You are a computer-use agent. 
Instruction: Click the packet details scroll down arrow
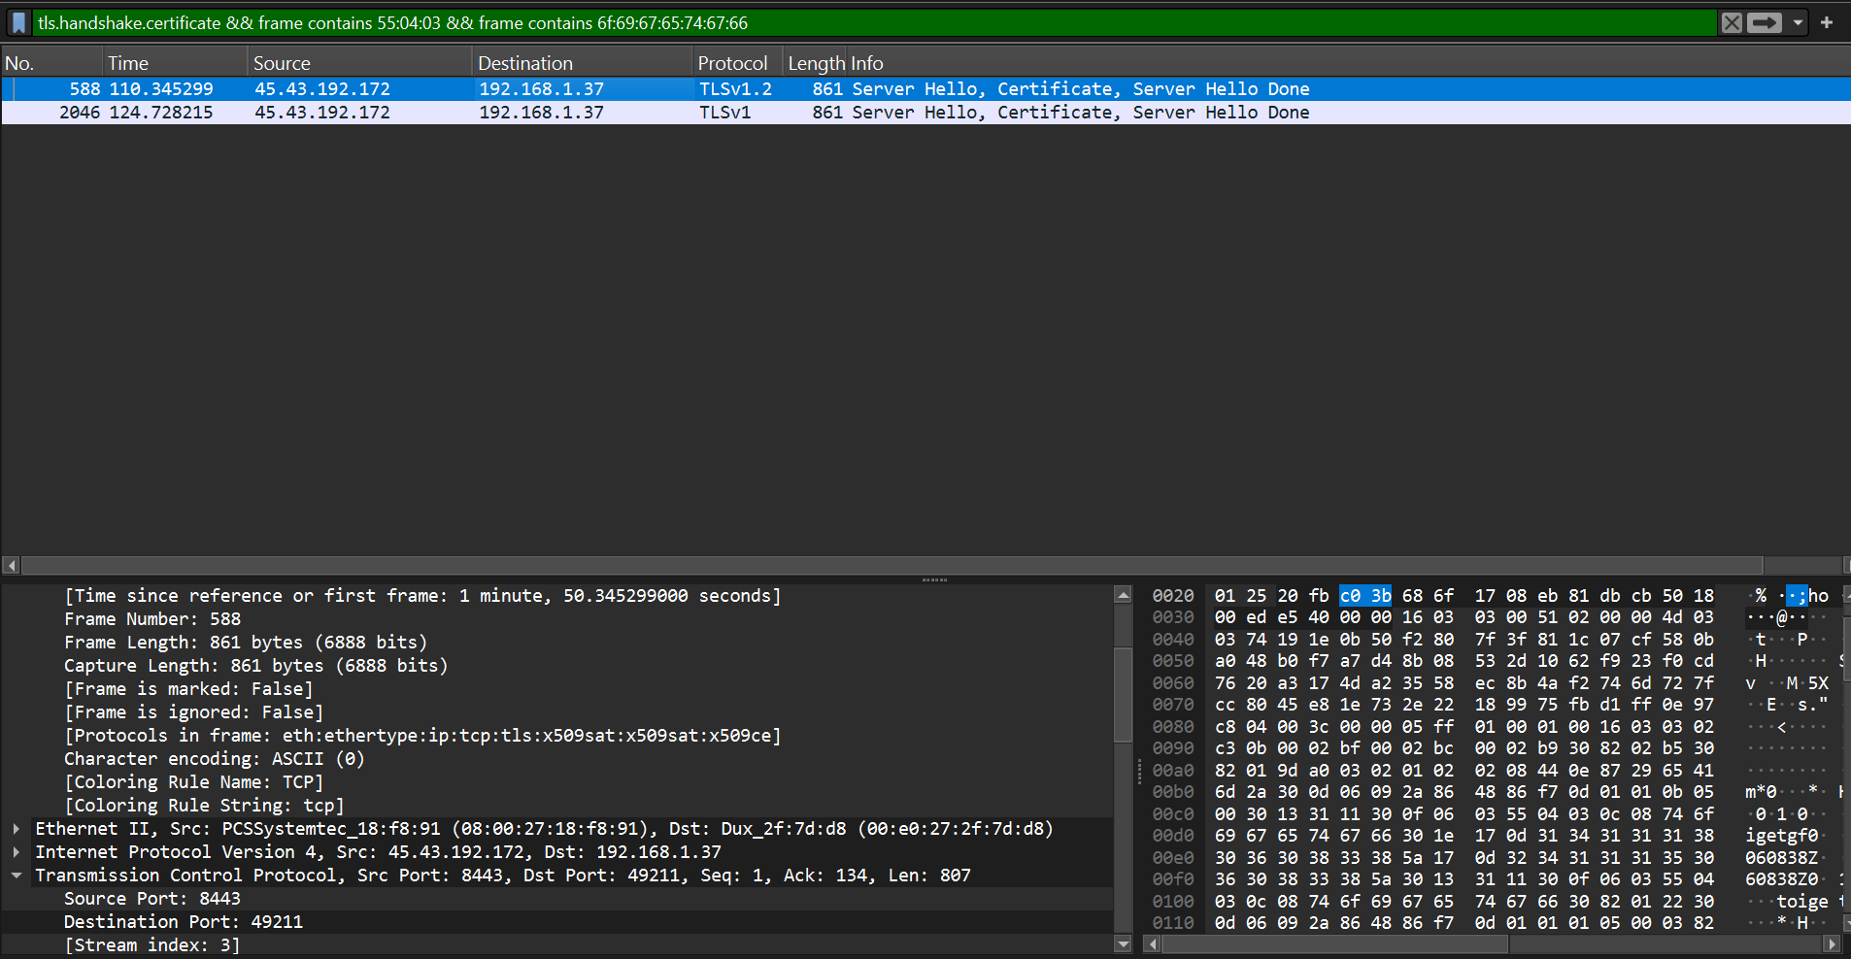(1123, 943)
